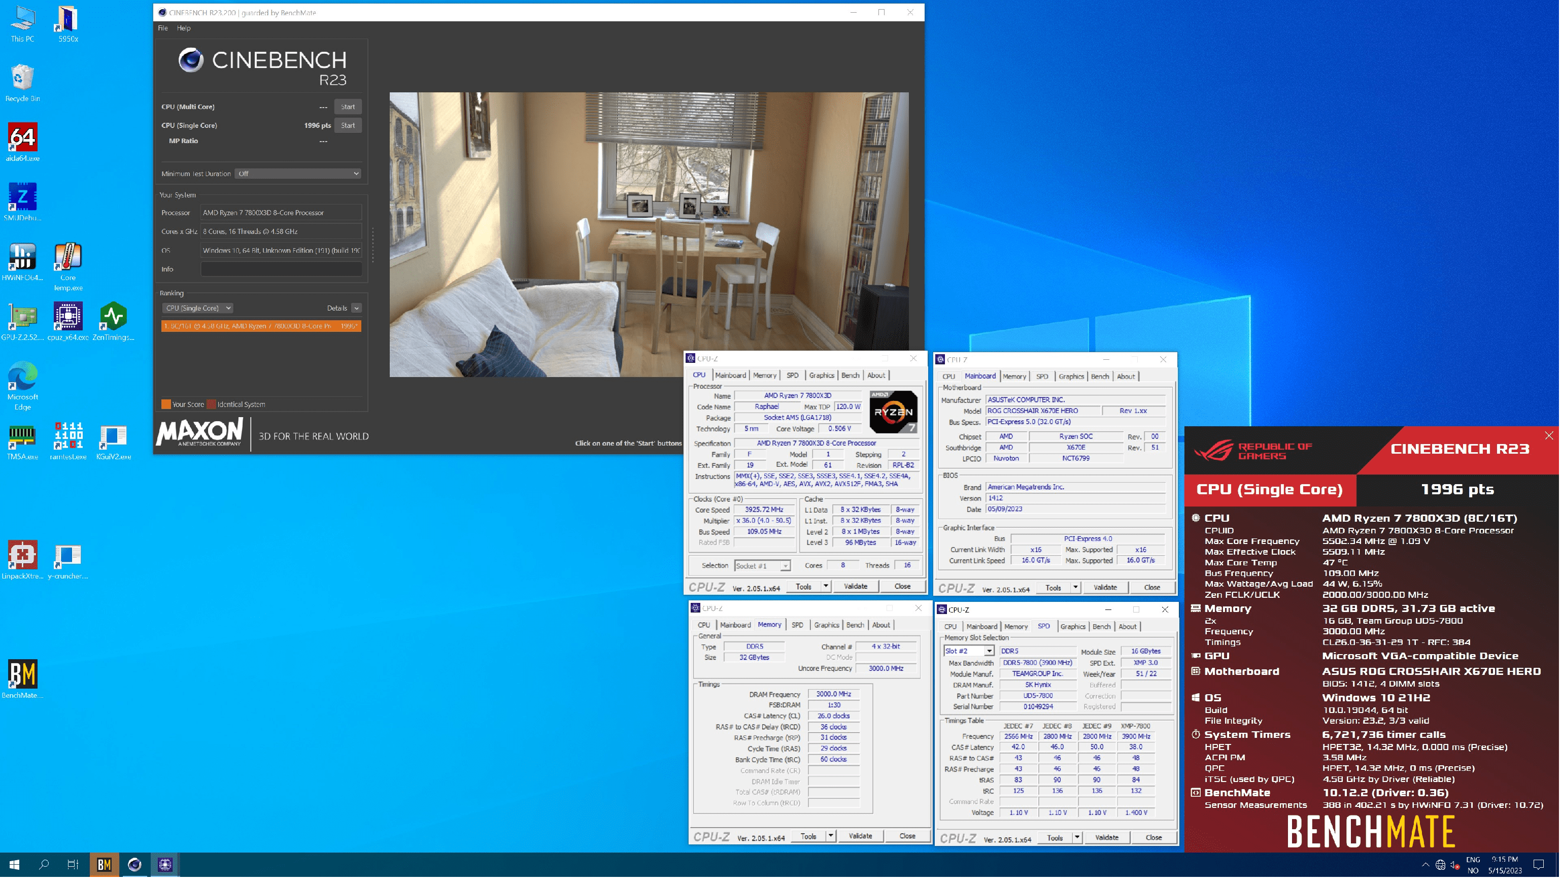Launch LinpackXtreme desktop icon
This screenshot has height=883, width=1561.
pyautogui.click(x=22, y=562)
